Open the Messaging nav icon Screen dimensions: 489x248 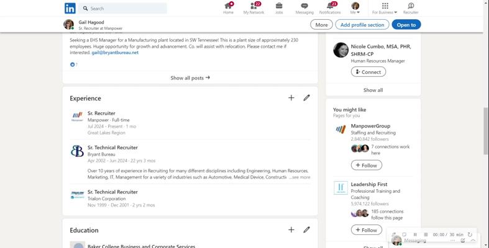click(304, 9)
